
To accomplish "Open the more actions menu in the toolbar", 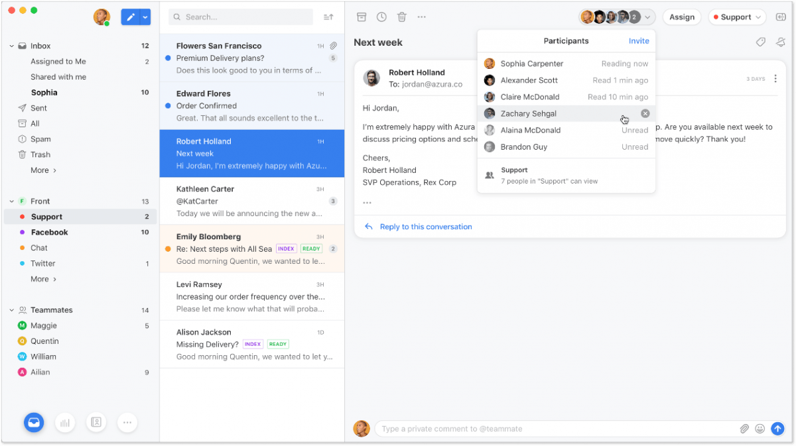I will pyautogui.click(x=422, y=17).
